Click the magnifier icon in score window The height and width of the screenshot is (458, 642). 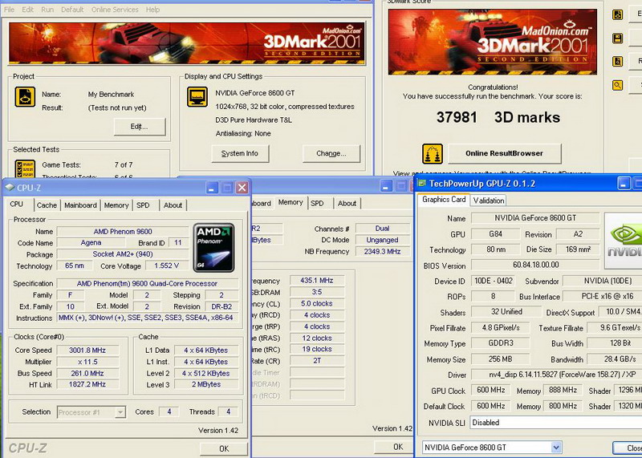pos(617,85)
